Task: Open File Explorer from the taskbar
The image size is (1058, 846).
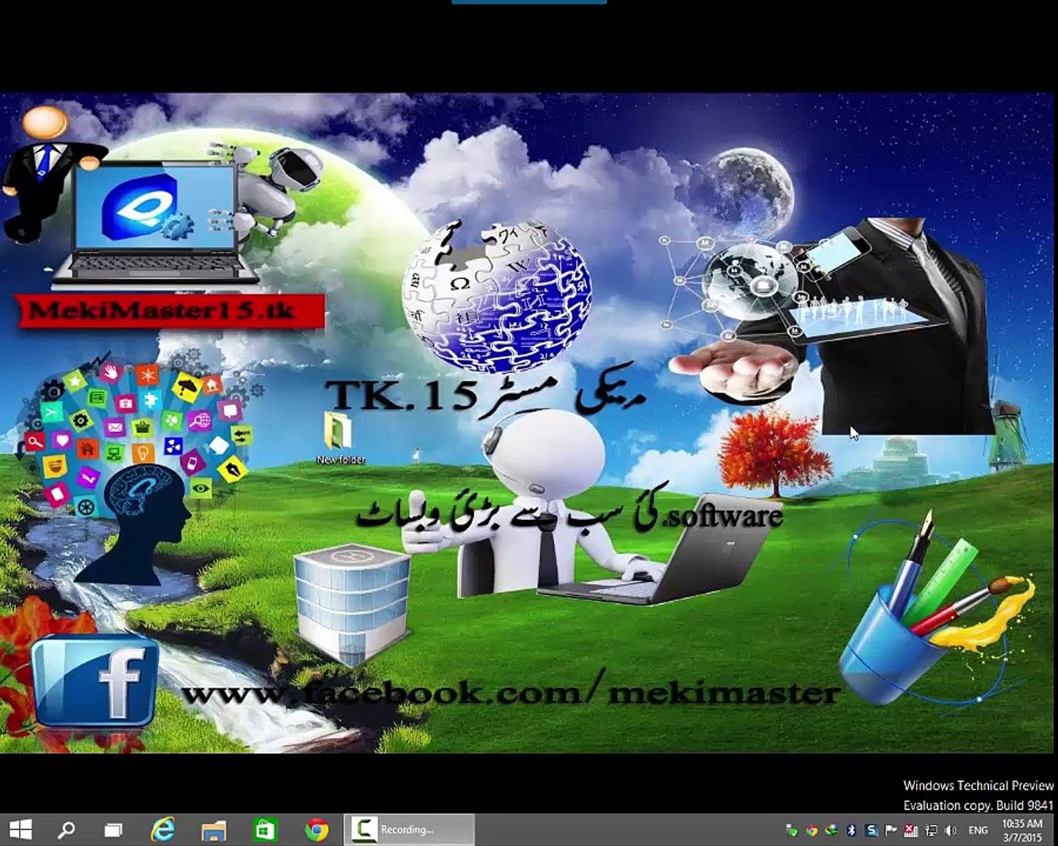Action: coord(213,830)
